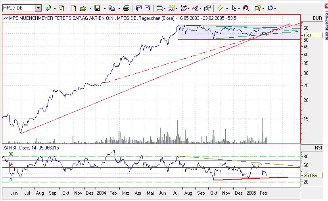Expand dropdown arrow next to open folder
The height and width of the screenshot is (201, 328).
click(x=90, y=9)
